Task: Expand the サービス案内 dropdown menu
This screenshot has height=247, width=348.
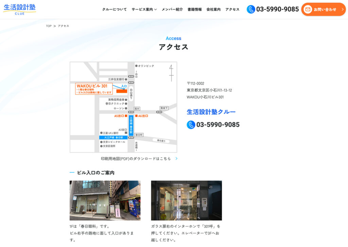Action: tap(144, 9)
